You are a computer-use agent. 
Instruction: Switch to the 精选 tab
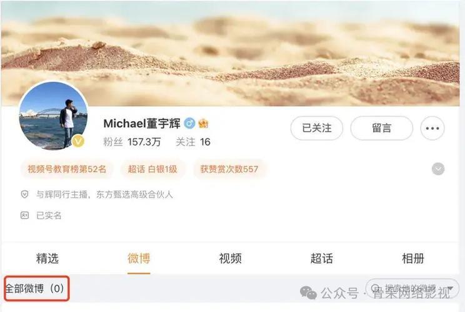[x=47, y=258]
